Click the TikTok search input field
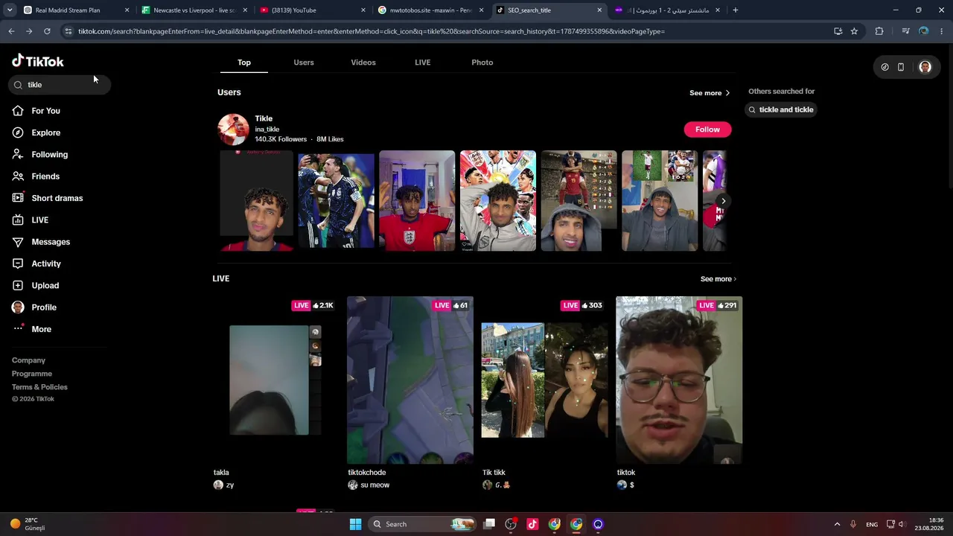Viewport: 953px width, 536px height. [60, 85]
